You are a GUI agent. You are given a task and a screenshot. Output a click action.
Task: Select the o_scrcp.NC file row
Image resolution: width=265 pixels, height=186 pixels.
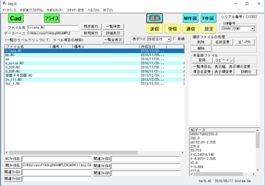[95, 63]
